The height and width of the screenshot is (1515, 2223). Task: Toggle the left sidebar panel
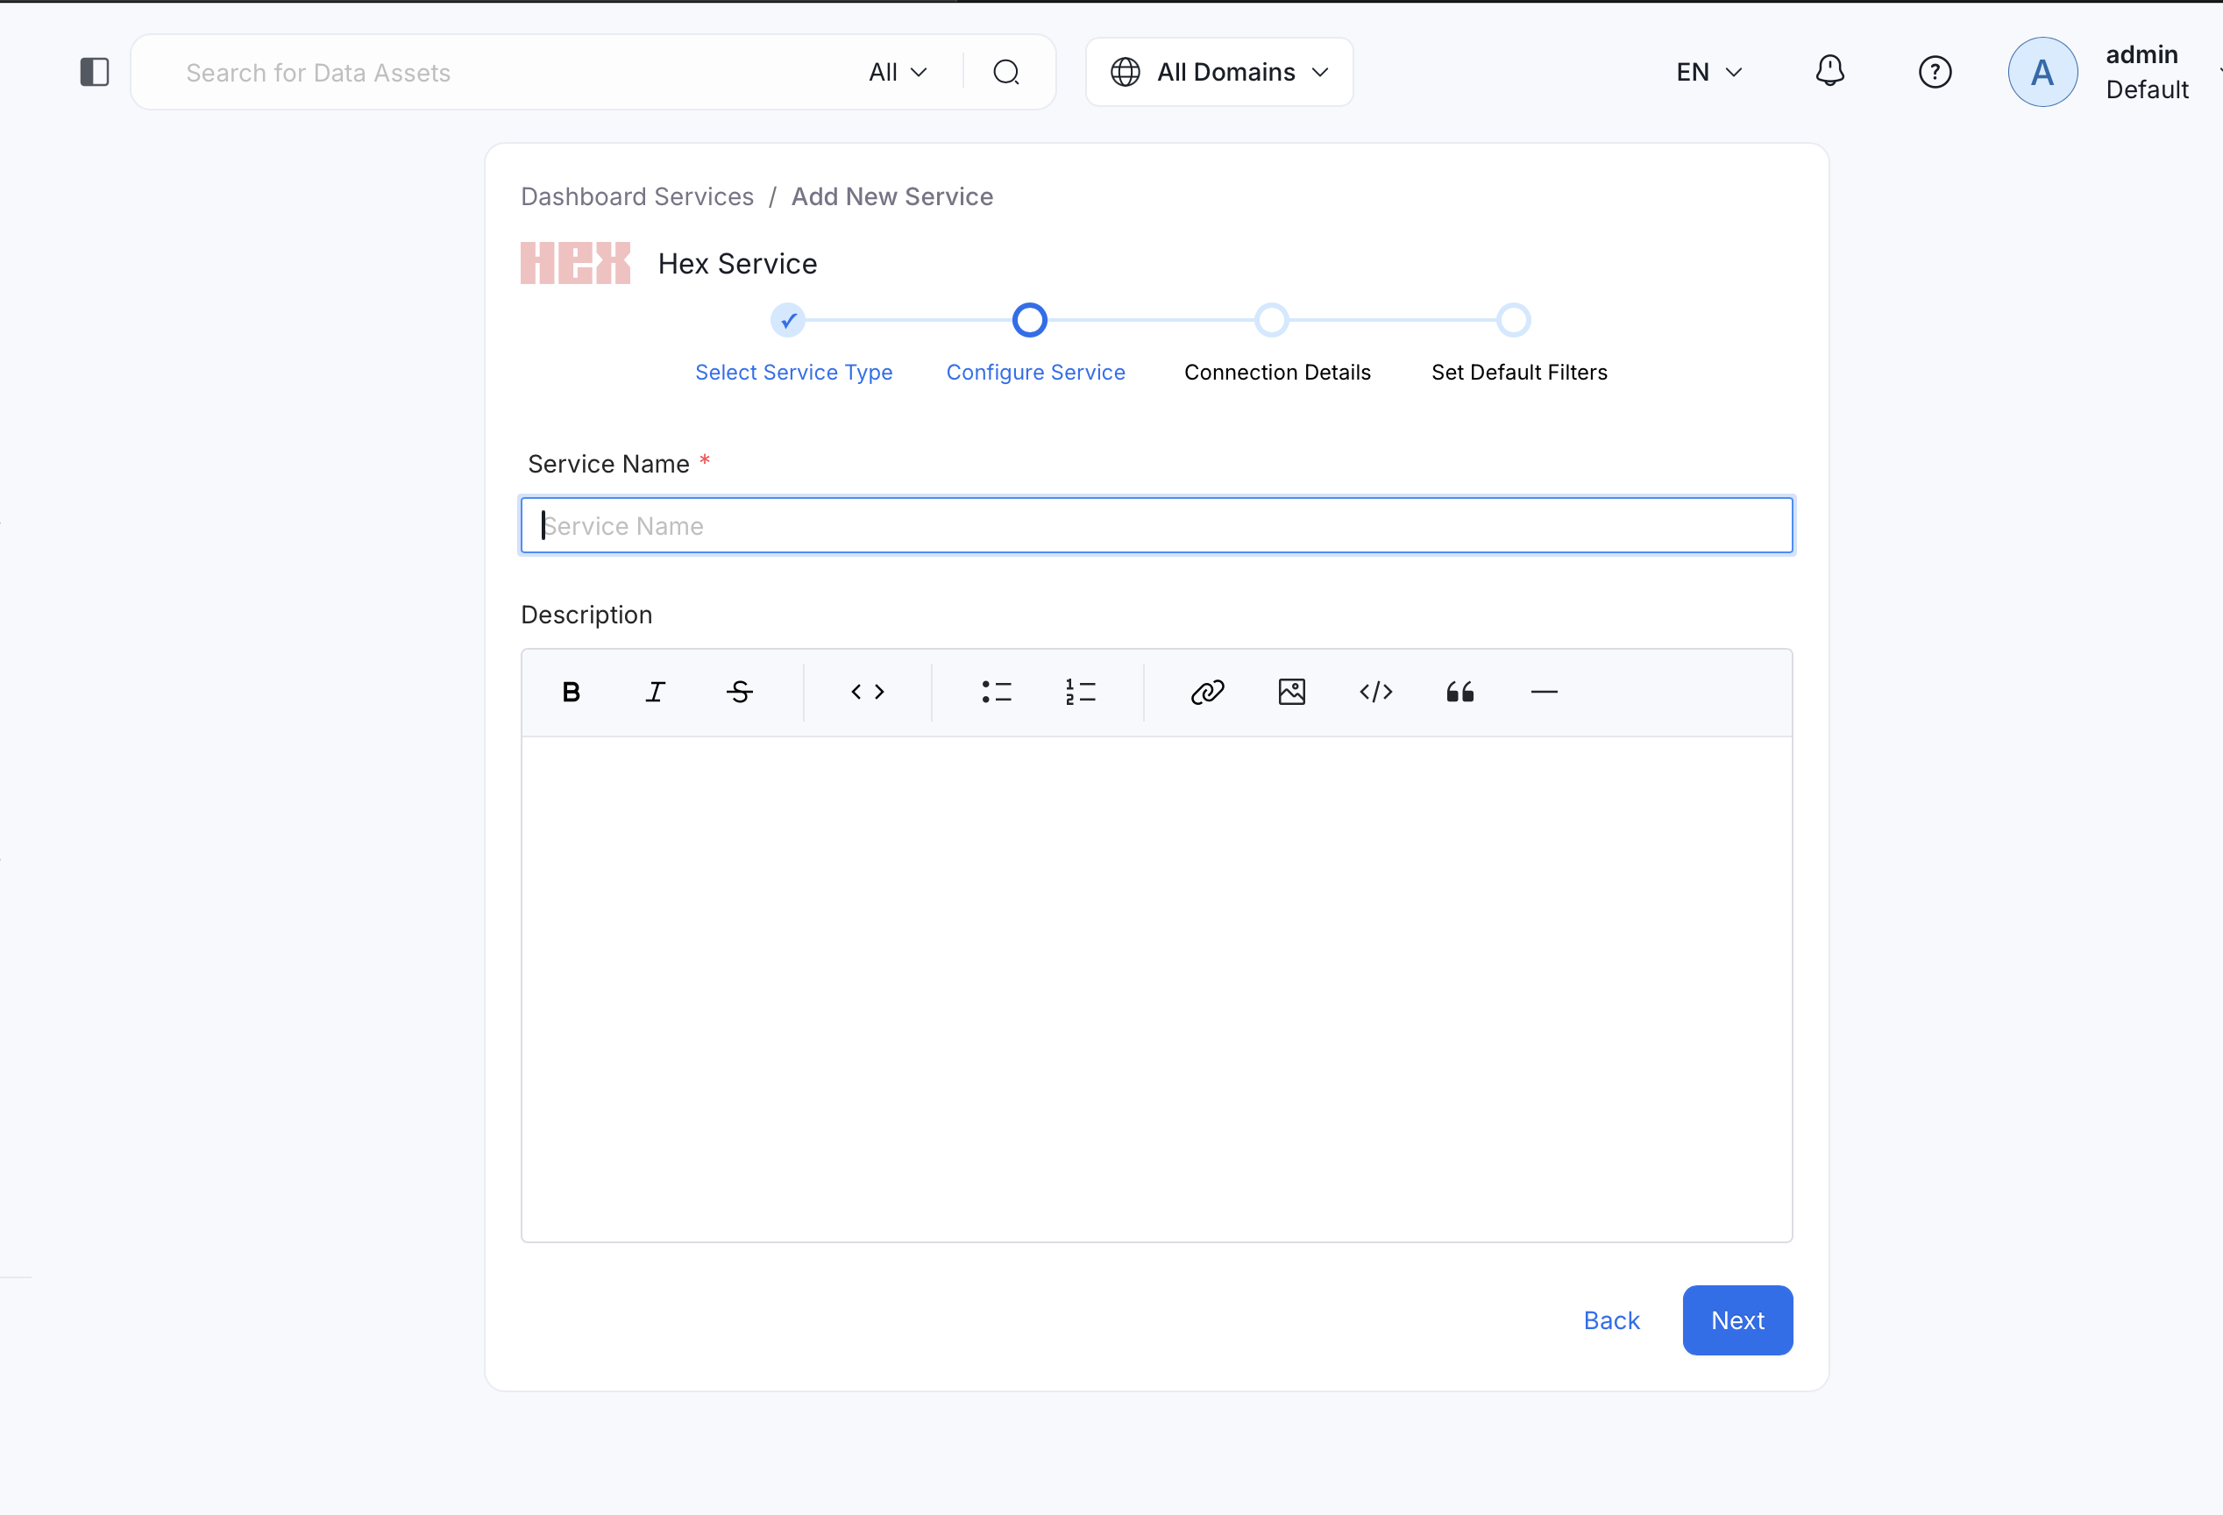pos(95,72)
